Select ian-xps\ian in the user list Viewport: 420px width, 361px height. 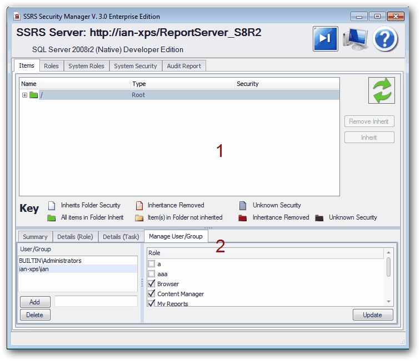pos(78,269)
